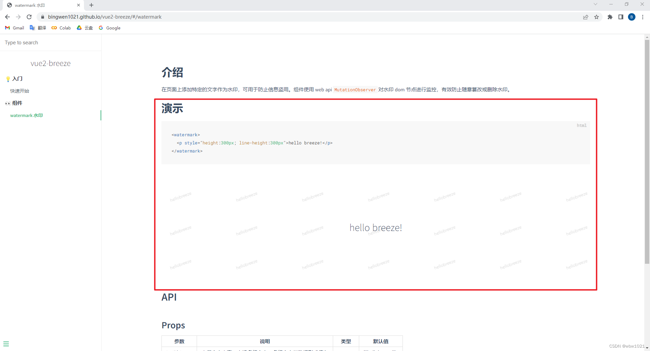Screen dimensions: 650x351
Task: Open the Chrome profile avatar
Action: (632, 17)
